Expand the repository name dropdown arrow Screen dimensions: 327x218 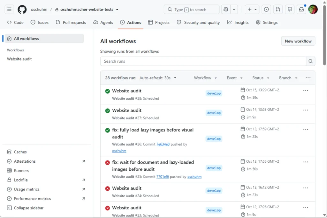point(117,10)
